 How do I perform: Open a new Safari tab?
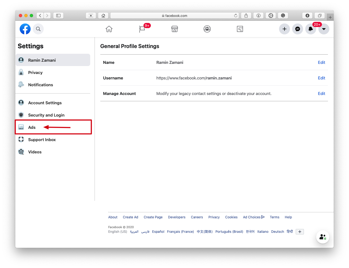pyautogui.click(x=330, y=17)
